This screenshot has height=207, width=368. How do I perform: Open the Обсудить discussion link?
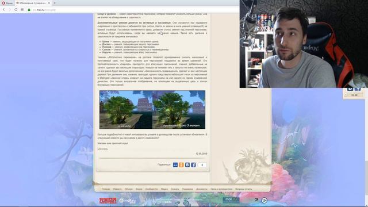point(103,149)
